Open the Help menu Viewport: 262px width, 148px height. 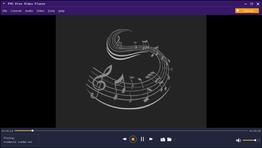tap(61, 11)
